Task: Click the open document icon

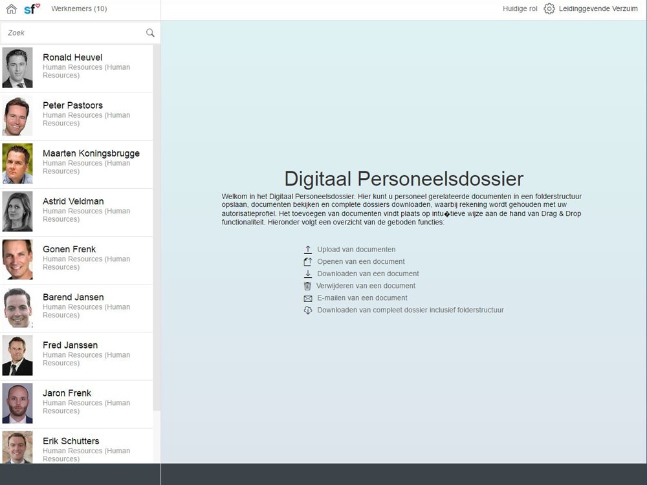Action: [x=308, y=262]
